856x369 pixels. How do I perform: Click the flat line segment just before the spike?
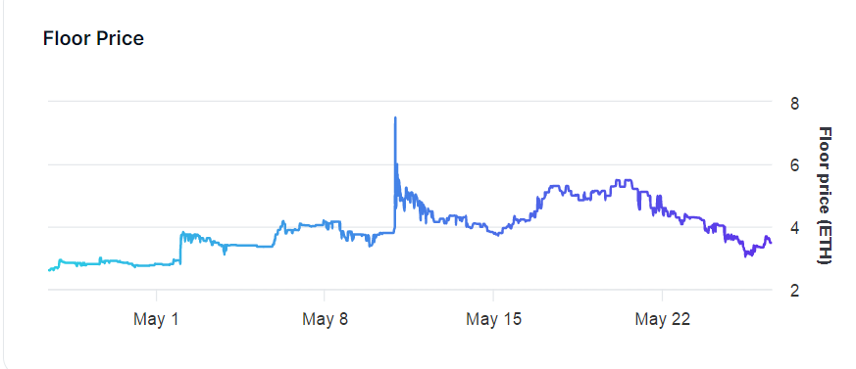[383, 233]
